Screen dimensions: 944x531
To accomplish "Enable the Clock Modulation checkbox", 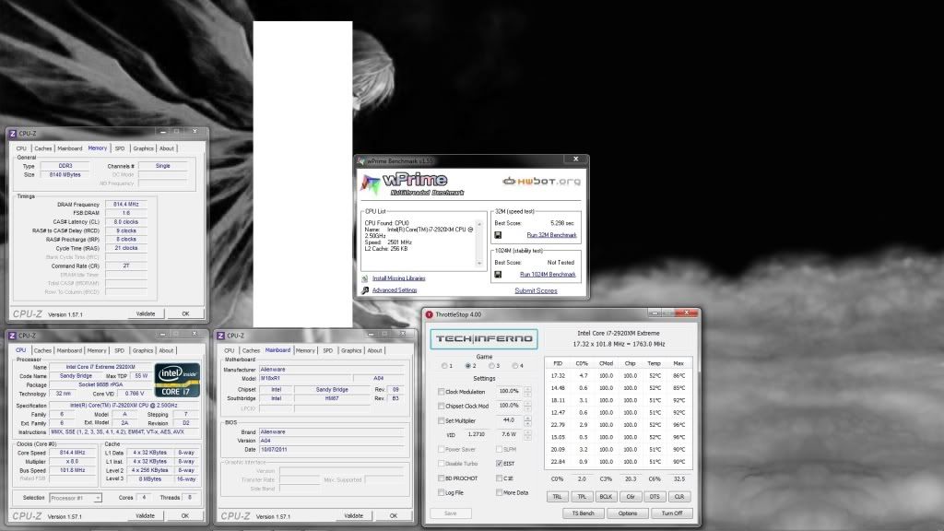I will point(442,392).
